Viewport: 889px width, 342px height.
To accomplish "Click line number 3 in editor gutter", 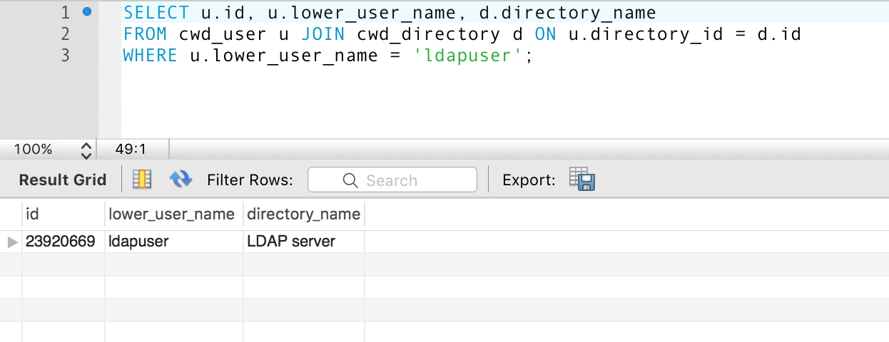I will [x=65, y=55].
